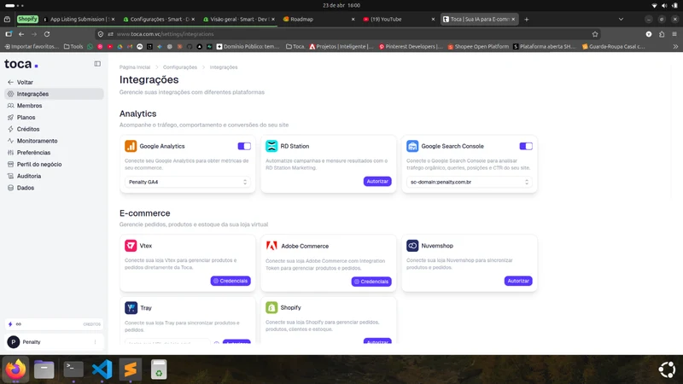Click the Shopify card logo icon

[271, 307]
